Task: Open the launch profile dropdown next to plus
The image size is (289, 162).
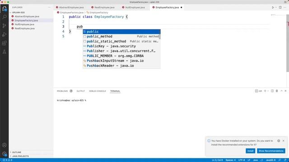Action: coord(268,91)
